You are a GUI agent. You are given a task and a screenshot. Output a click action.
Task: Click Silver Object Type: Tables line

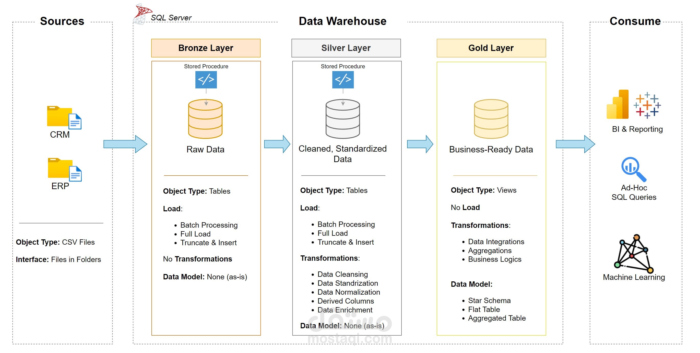pos(334,190)
